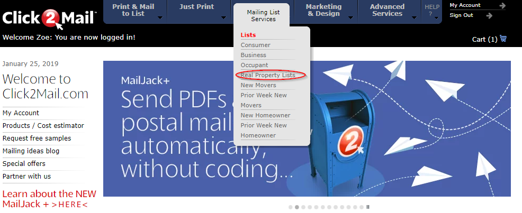Click Partner with us link
Viewport: 522px width, 213px height.
point(26,176)
